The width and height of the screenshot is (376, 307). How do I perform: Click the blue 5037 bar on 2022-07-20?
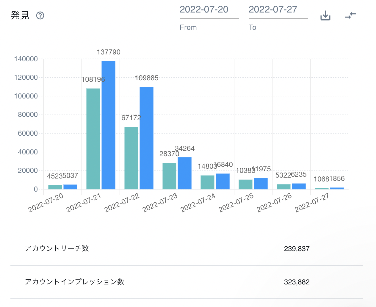point(70,187)
